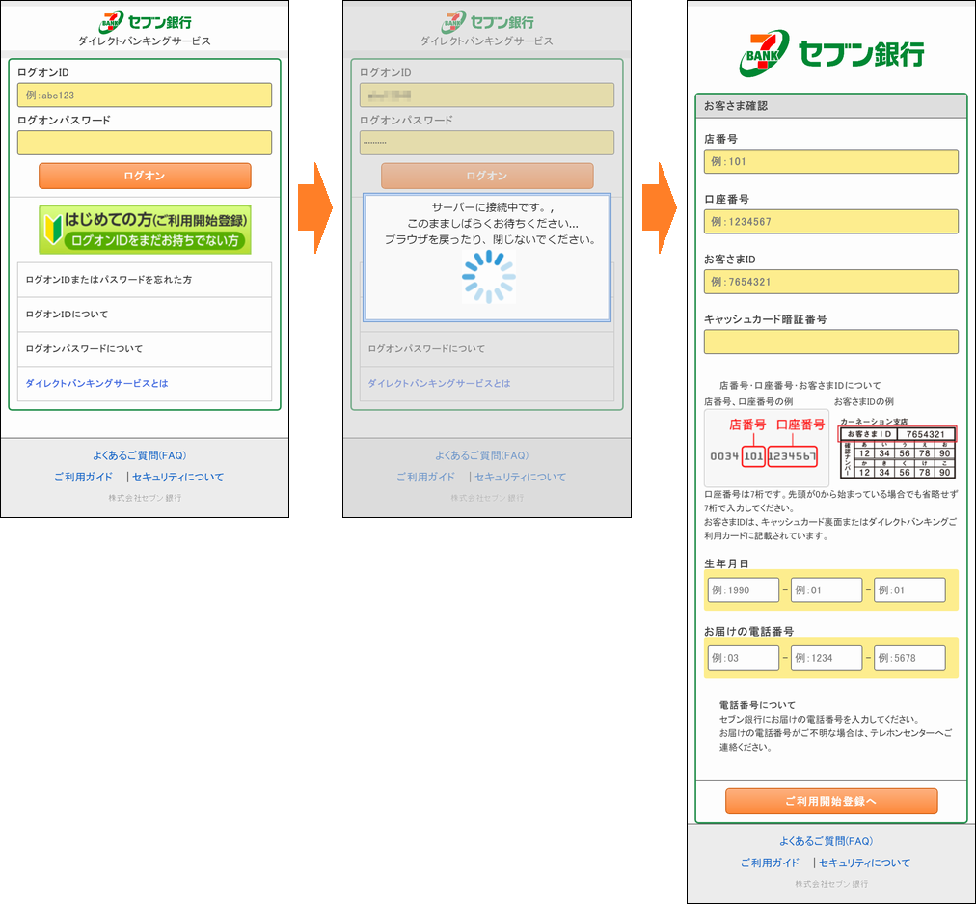976x904 pixels.
Task: Click the お客さまID card example image
Action: [x=897, y=449]
